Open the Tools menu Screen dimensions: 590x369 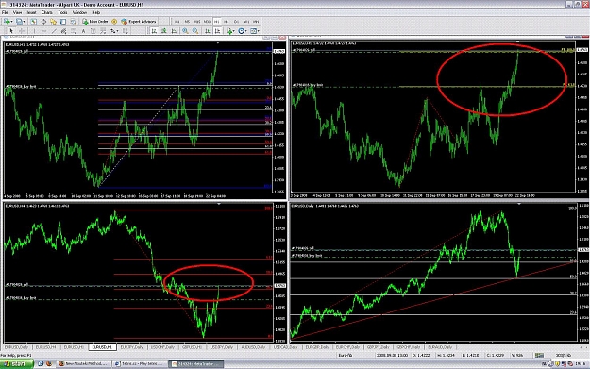[62, 12]
